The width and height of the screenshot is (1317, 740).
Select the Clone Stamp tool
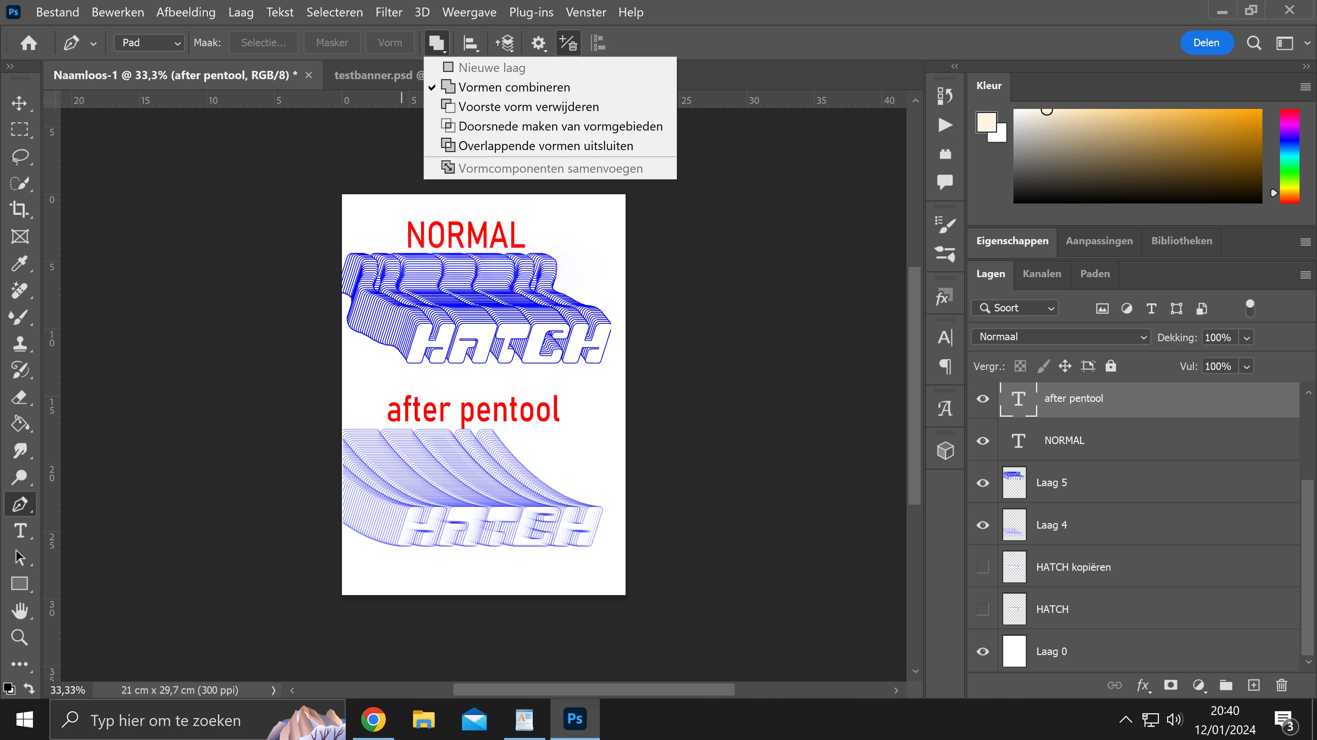pos(20,343)
